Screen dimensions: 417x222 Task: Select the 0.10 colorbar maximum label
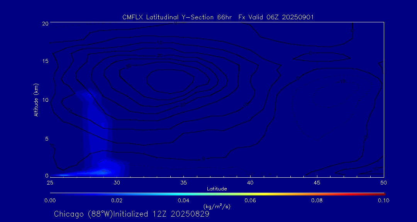click(383, 200)
